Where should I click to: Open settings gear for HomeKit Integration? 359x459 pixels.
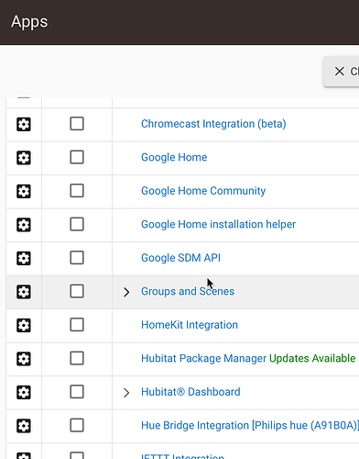click(24, 325)
